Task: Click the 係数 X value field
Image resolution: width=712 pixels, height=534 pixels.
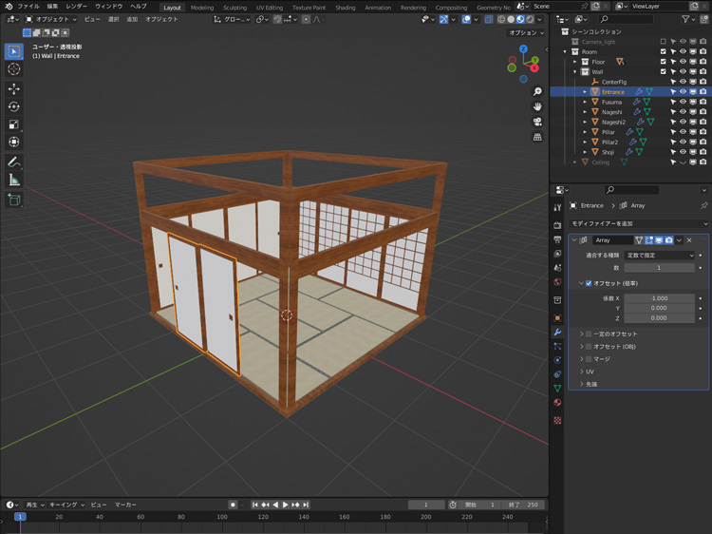Action: (x=660, y=298)
